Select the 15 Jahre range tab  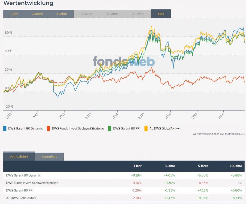click(112, 14)
